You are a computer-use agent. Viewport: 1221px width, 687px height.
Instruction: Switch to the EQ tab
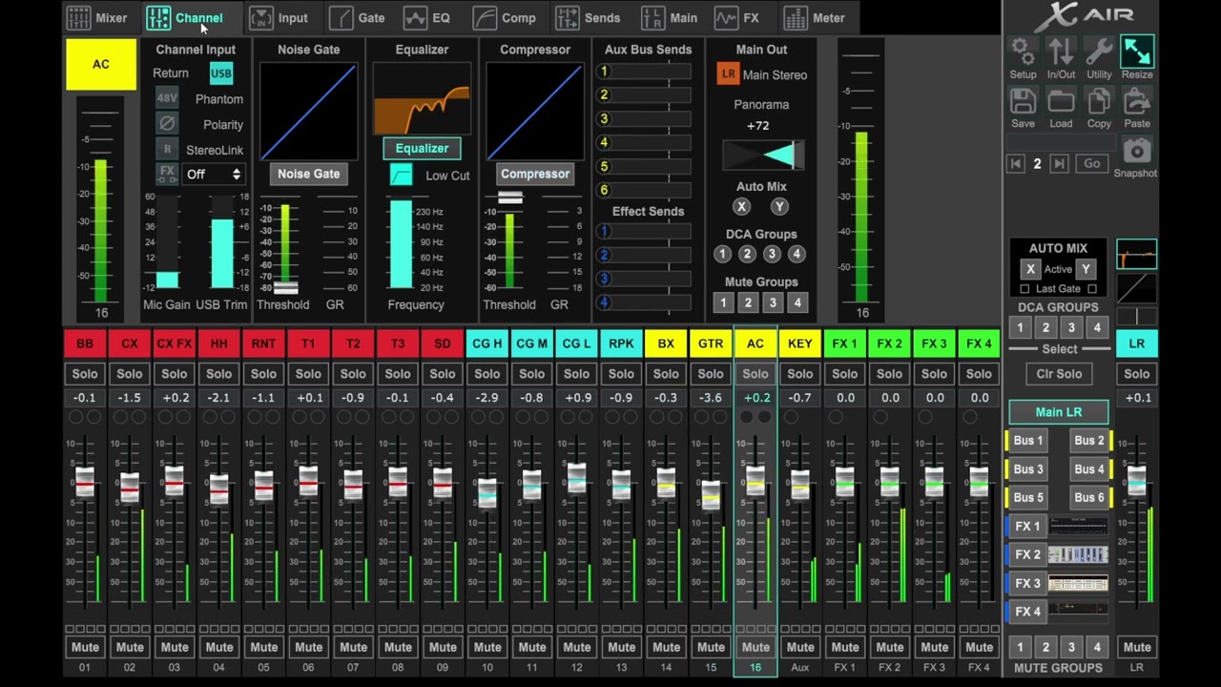pos(427,18)
